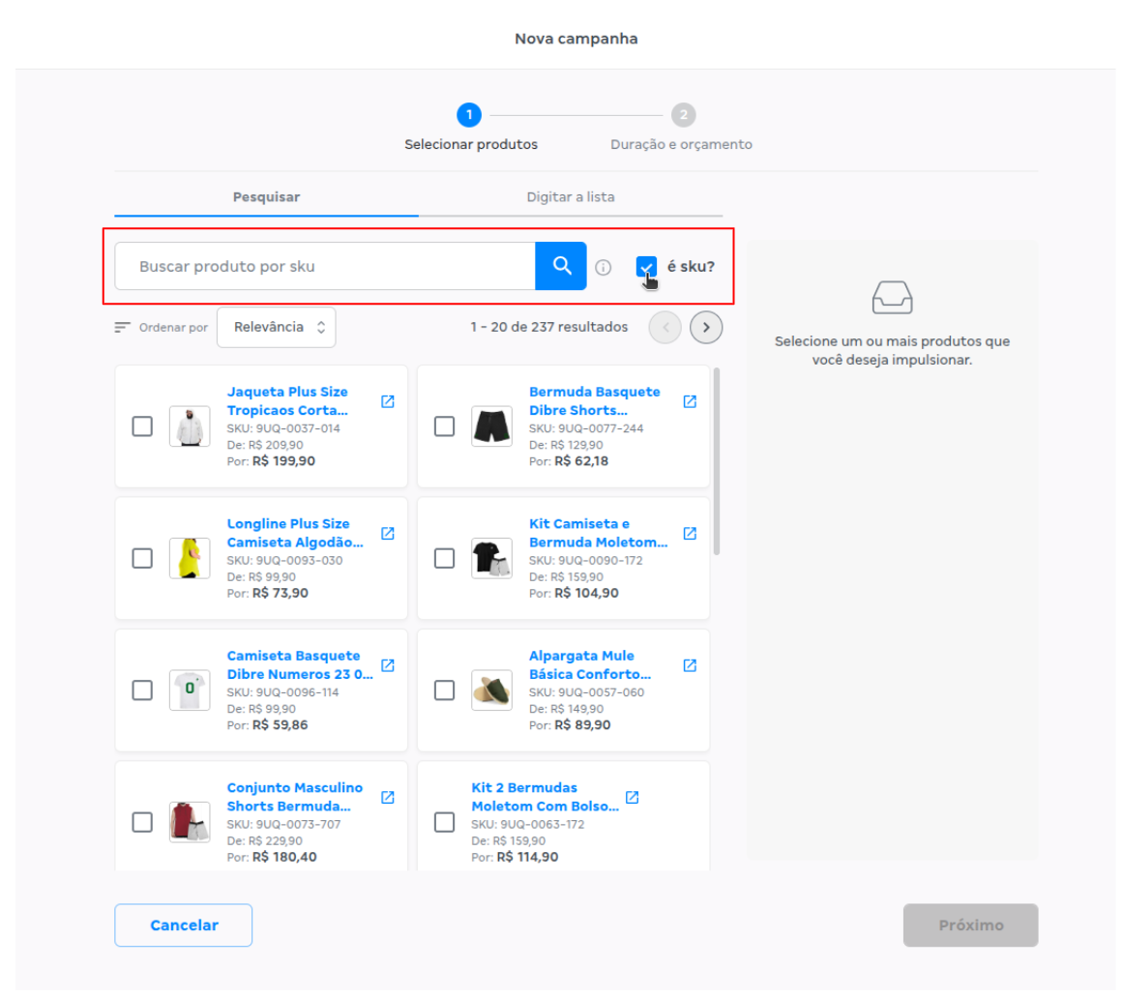Image resolution: width=1123 pixels, height=998 pixels.
Task: Click the sort icon next to Ordenar por
Action: (122, 328)
